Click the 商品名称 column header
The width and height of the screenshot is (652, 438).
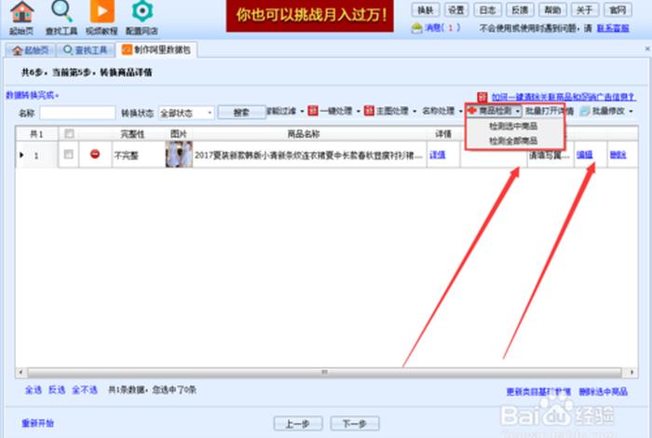(304, 134)
